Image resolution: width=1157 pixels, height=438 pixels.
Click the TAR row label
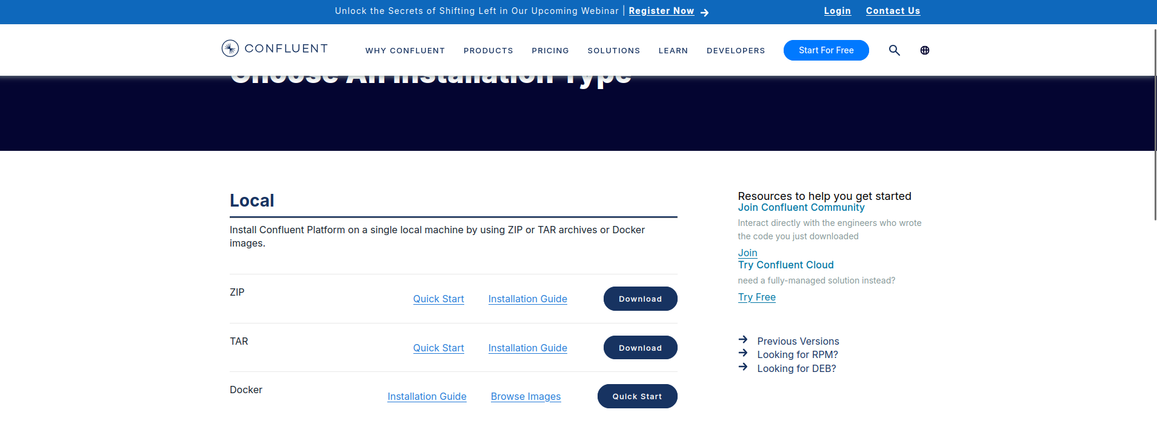(239, 342)
